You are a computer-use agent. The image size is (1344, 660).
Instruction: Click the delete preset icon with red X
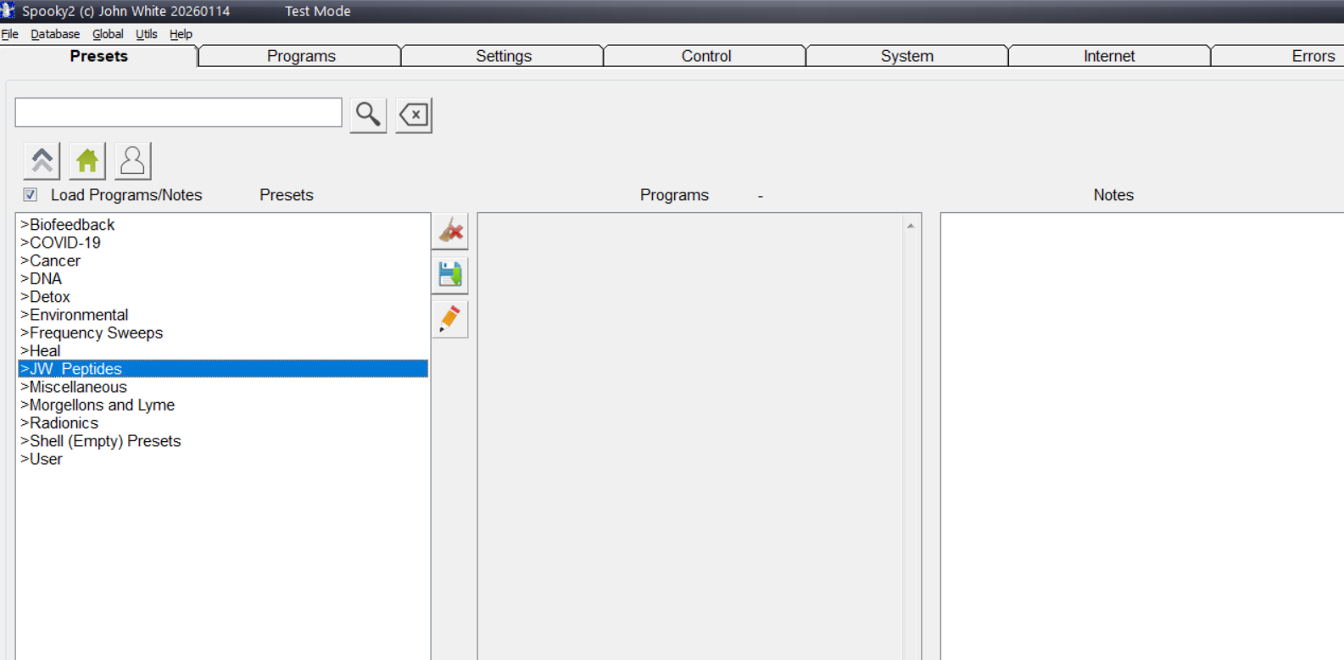[450, 231]
